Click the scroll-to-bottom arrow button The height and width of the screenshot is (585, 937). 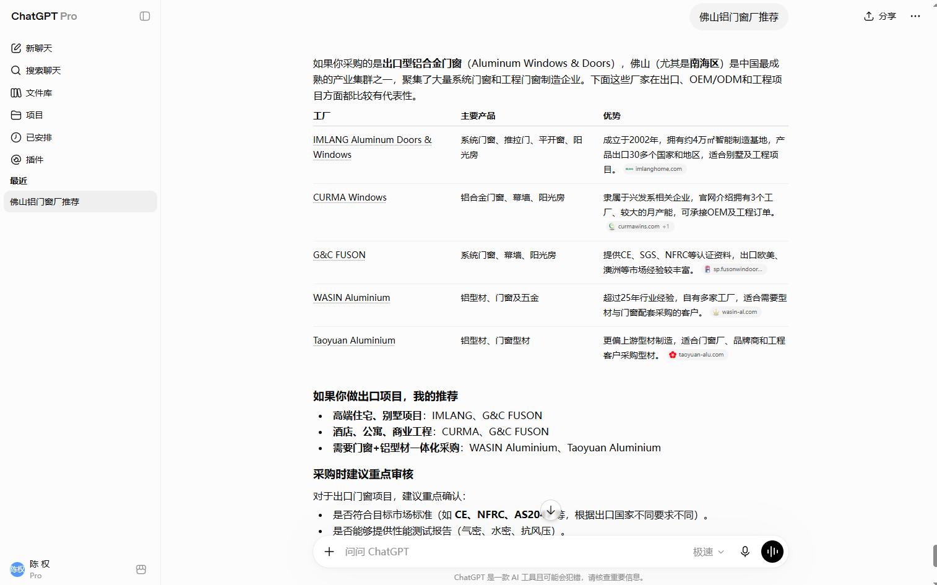(551, 510)
